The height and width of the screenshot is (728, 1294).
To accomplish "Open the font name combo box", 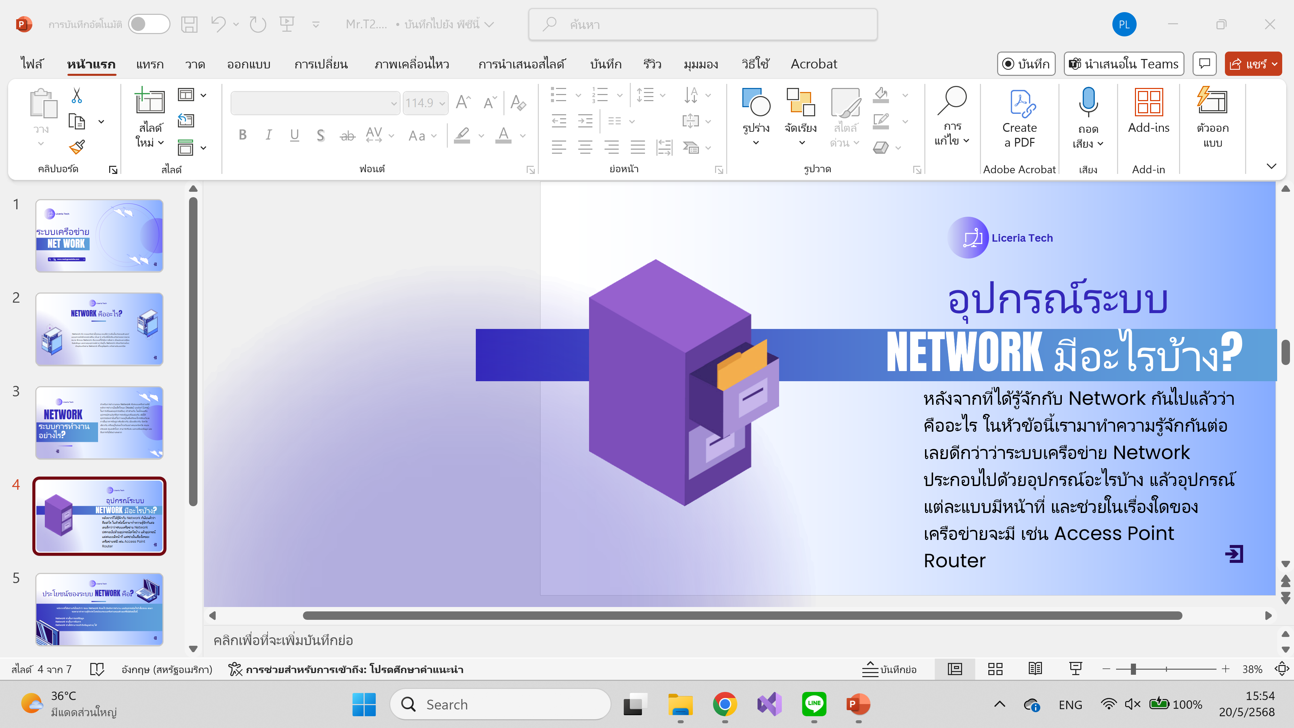I will point(315,103).
